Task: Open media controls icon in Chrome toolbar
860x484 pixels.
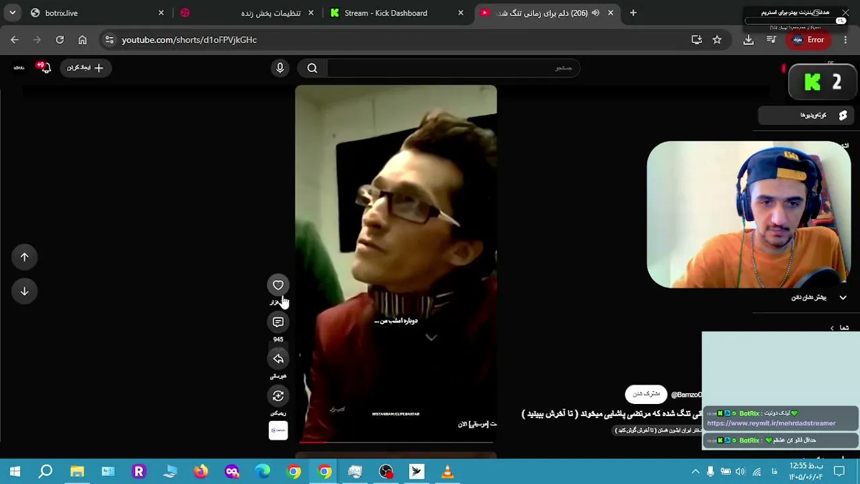Action: [x=770, y=40]
